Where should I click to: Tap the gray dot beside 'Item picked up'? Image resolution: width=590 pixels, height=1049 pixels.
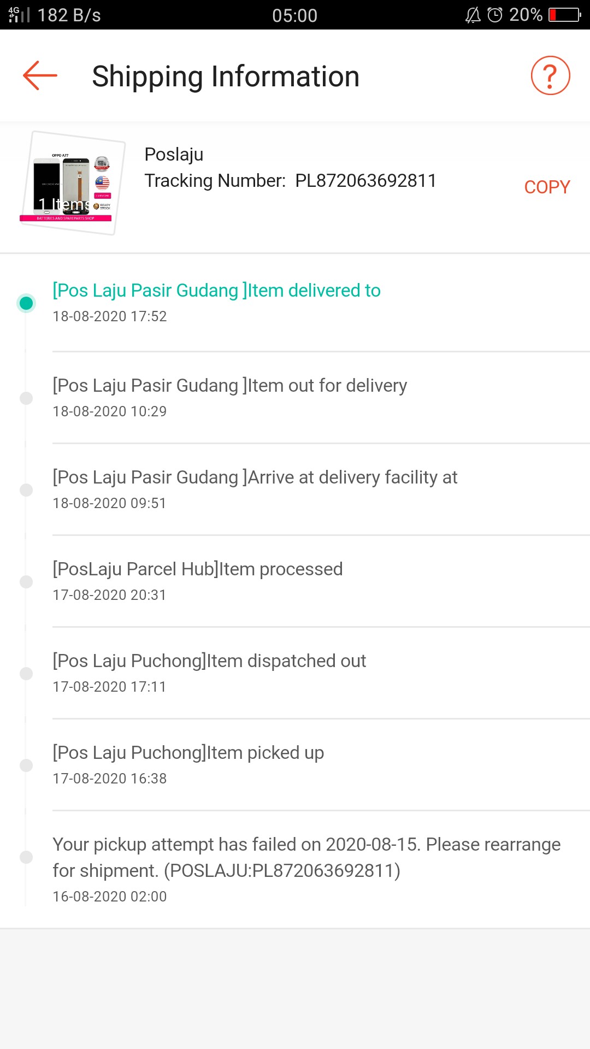pos(26,765)
